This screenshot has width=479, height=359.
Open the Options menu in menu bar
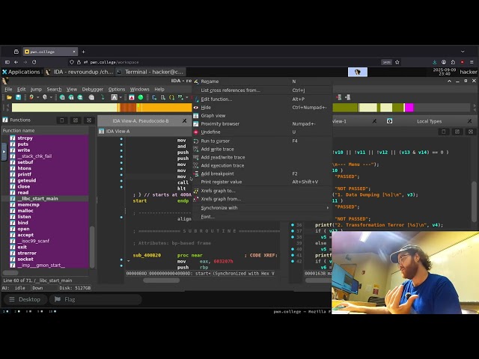click(x=116, y=89)
